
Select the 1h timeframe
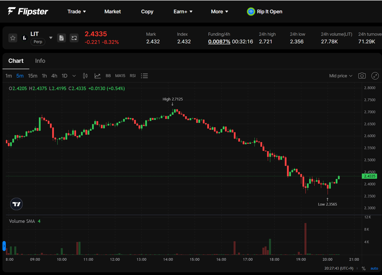[x=44, y=76]
